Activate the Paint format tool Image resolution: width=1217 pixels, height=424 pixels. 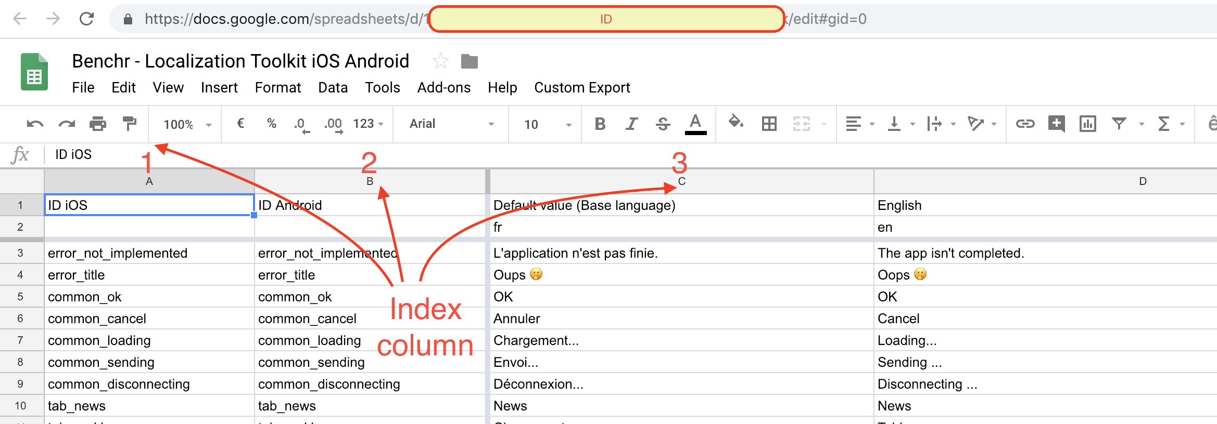tap(129, 124)
